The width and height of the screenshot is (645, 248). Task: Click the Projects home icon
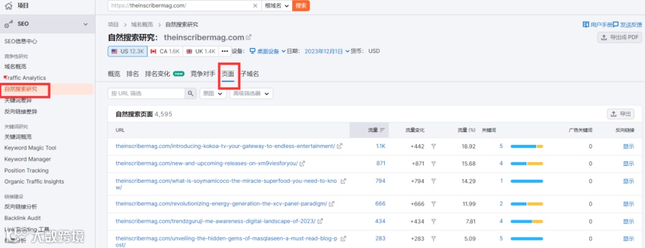(8, 6)
